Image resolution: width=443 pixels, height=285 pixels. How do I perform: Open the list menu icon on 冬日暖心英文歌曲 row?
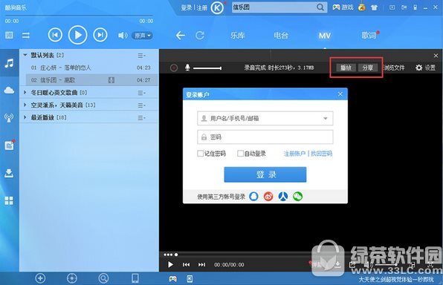coord(142,93)
